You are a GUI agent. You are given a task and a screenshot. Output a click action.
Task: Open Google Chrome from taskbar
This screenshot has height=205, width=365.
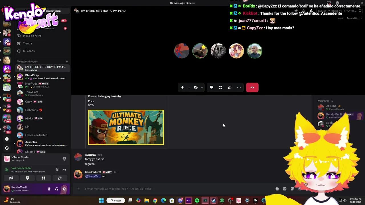point(155,200)
